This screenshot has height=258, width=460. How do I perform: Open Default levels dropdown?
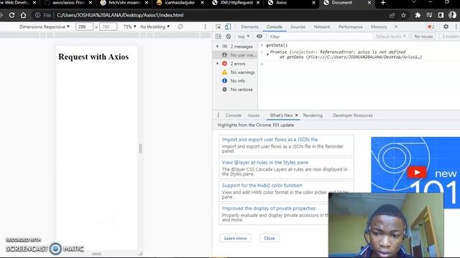tap(390, 37)
